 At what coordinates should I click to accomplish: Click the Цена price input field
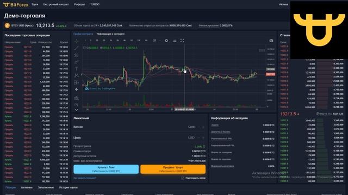[x=139, y=138]
